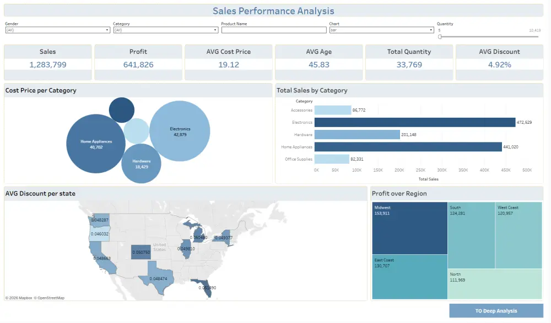Viewport: 551px width, 323px height.
Task: Click the Cost Price per Category title
Action: tap(41, 91)
